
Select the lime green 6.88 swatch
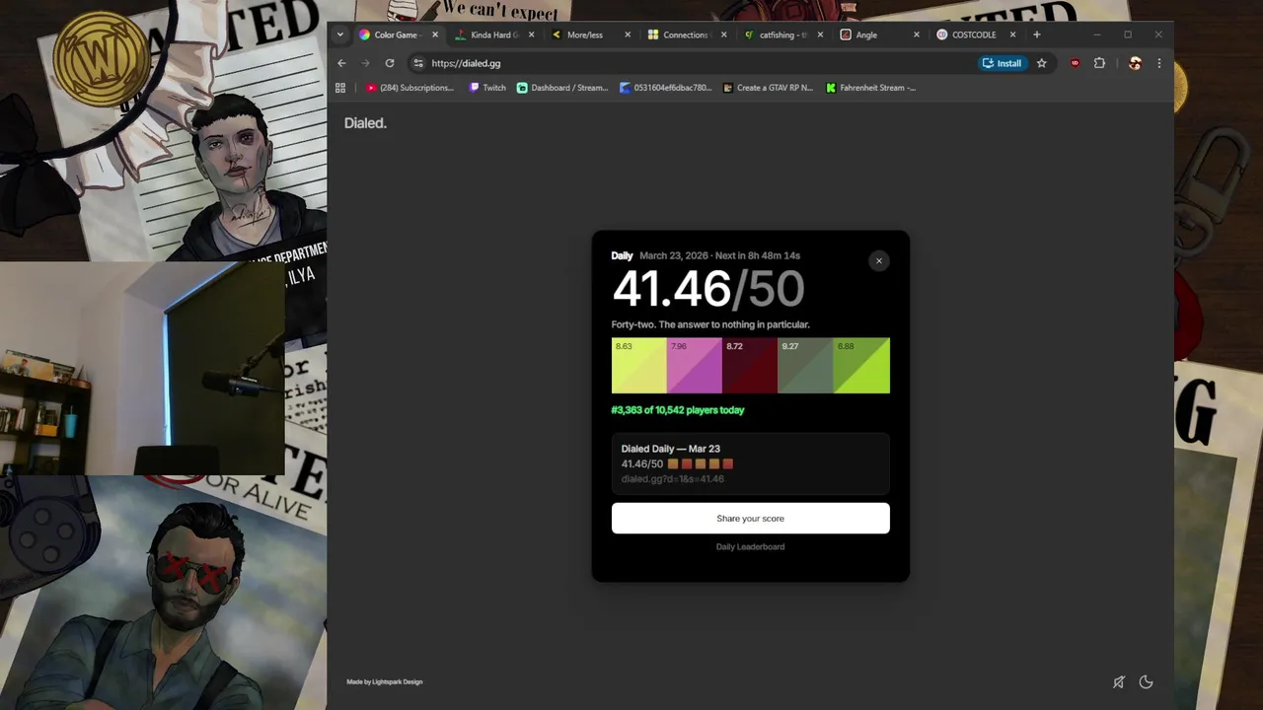(x=861, y=366)
